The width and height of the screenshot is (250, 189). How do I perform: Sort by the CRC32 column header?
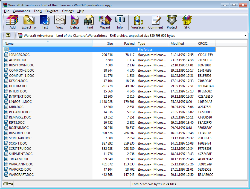coord(206,44)
